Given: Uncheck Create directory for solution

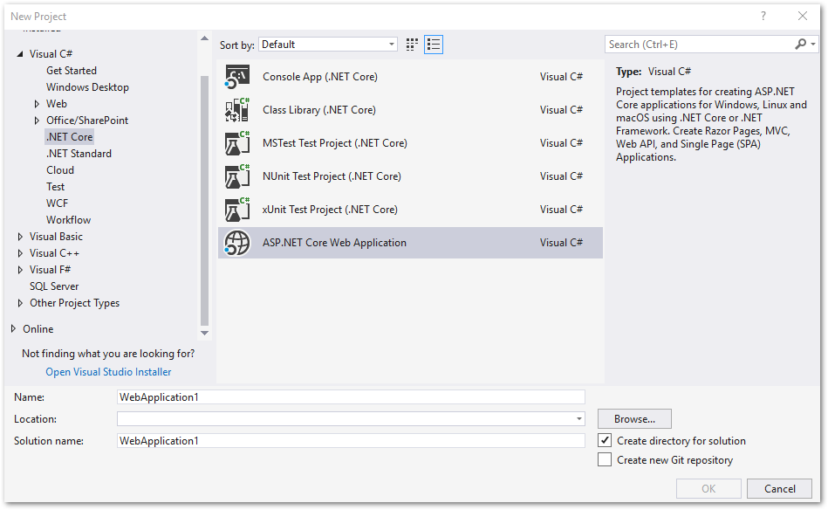Looking at the screenshot, I should tap(605, 441).
